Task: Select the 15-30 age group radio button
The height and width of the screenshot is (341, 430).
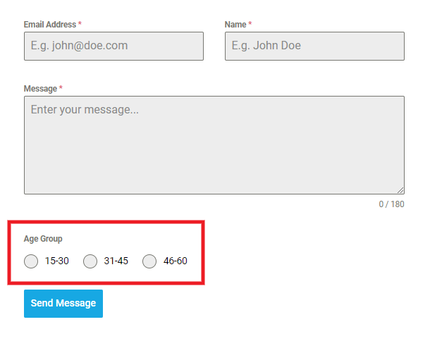Action: click(x=31, y=261)
